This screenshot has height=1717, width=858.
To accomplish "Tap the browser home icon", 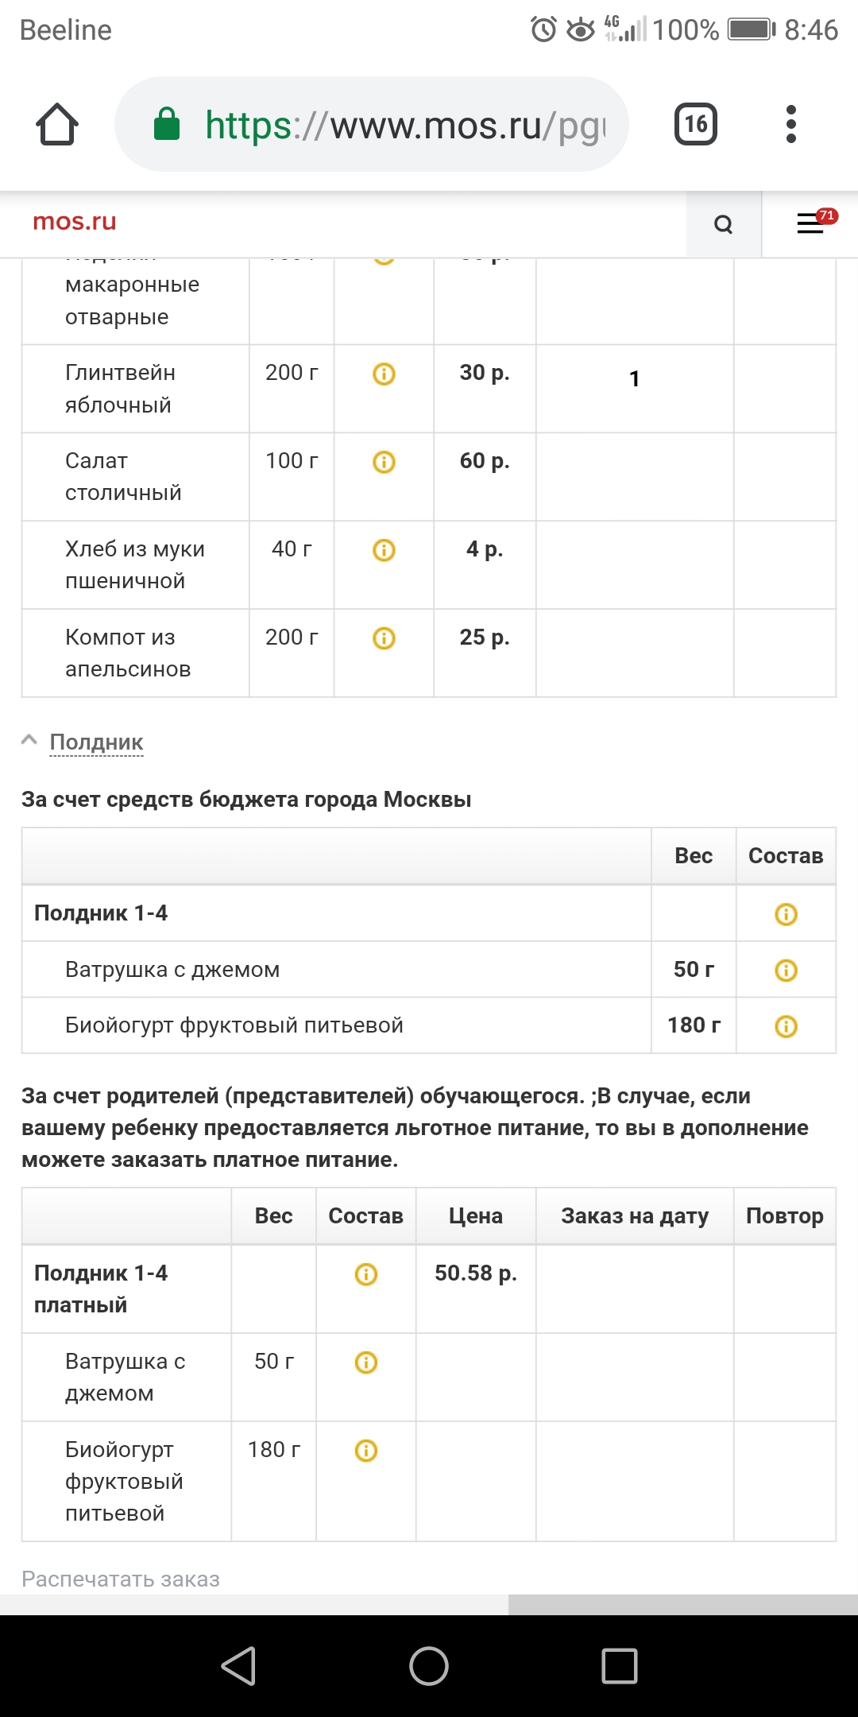I will (57, 125).
